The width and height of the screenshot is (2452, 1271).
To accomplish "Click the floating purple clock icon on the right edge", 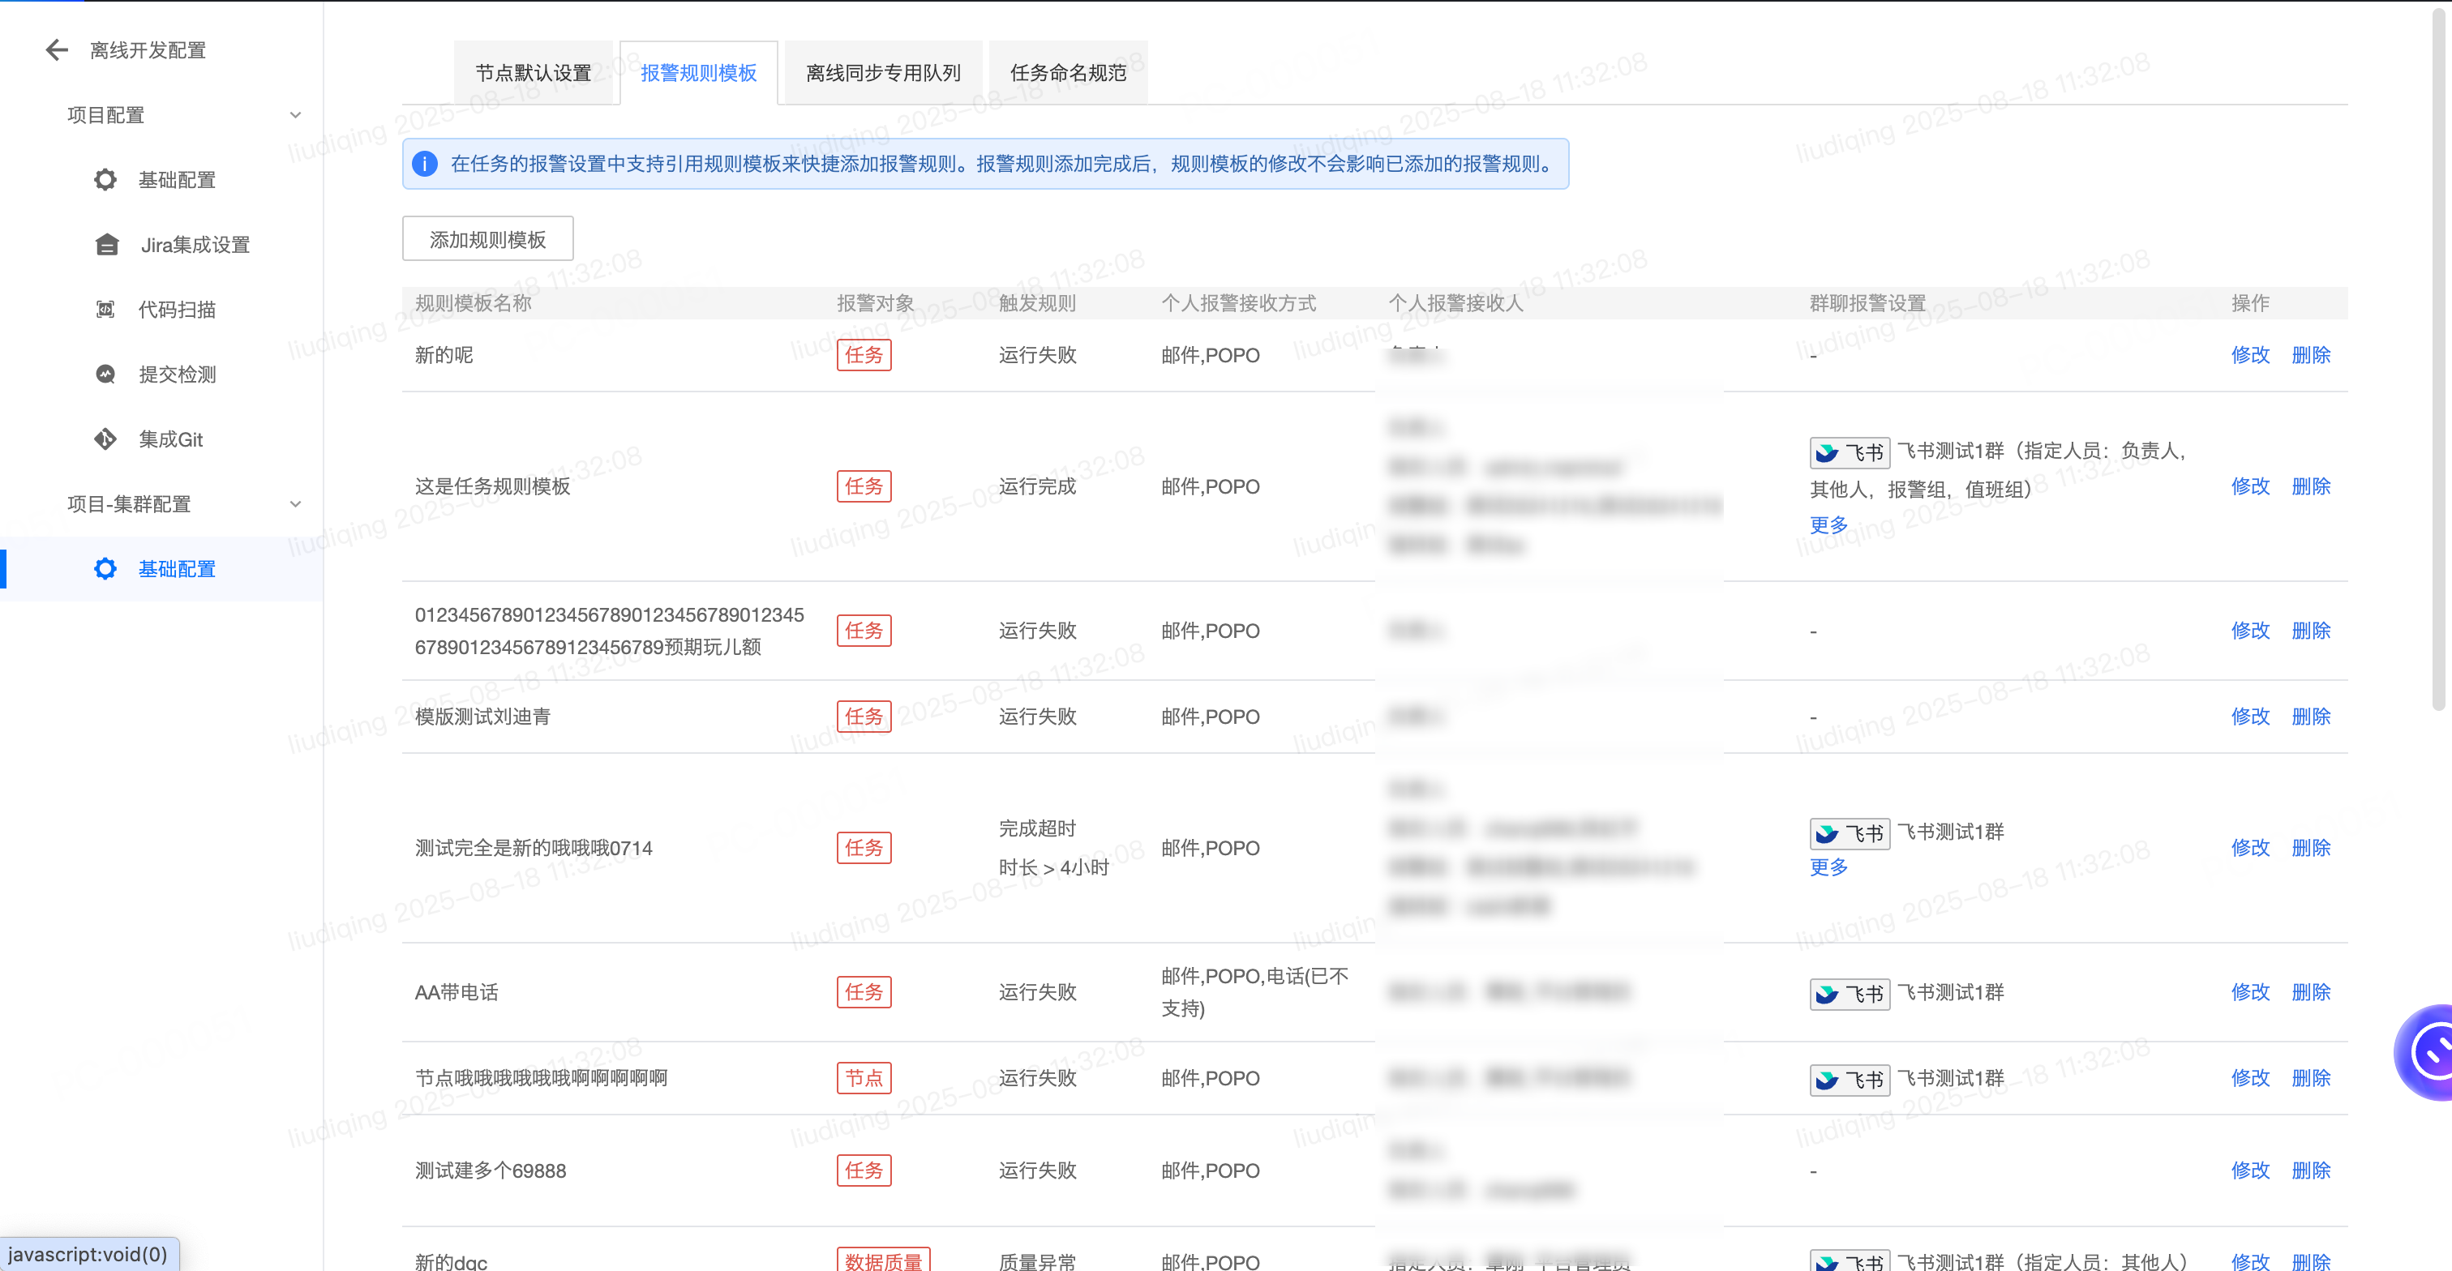I will [x=2432, y=1052].
